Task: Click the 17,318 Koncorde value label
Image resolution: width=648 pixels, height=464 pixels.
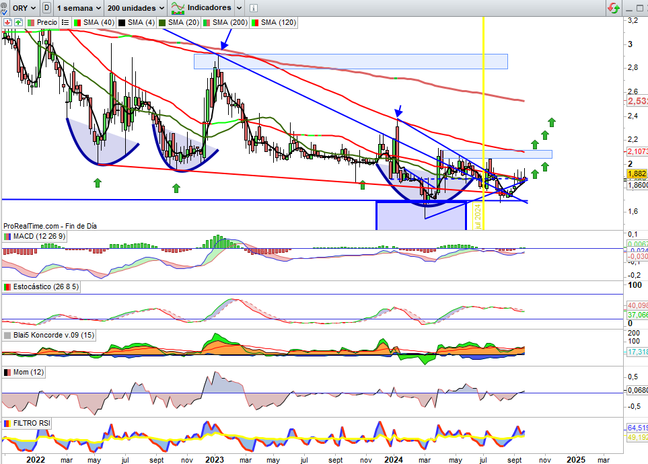Action: [x=637, y=352]
